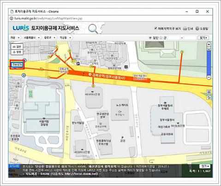Click the LURIS logo
This screenshot has height=186, width=221.
21,28
